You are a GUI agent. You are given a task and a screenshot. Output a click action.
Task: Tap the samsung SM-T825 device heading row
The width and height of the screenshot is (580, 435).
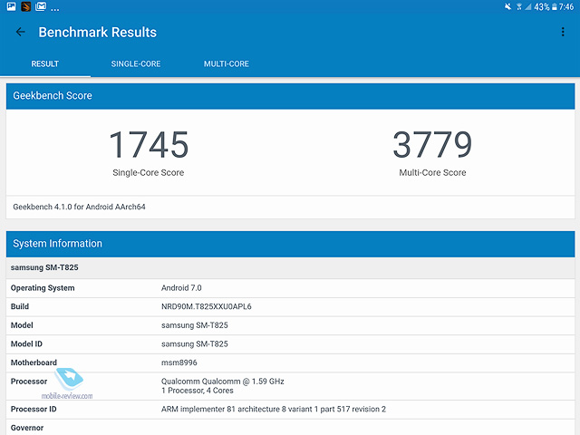(290, 267)
